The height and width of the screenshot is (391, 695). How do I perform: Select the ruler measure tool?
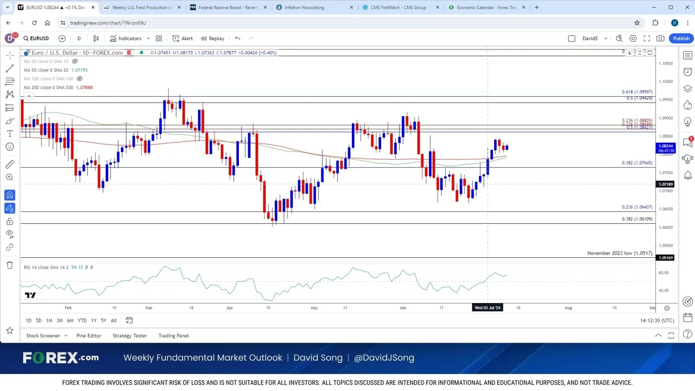[10, 165]
